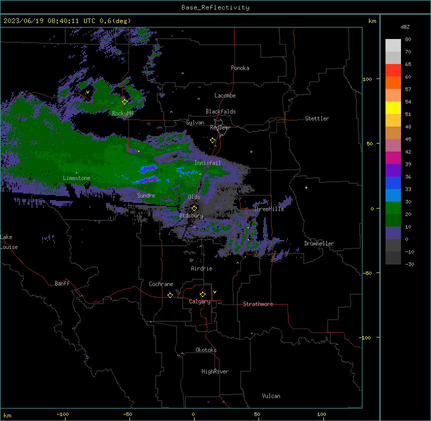Image resolution: width=431 pixels, height=421 pixels.
Task: Click the Red Deer label
Action: 220,127
